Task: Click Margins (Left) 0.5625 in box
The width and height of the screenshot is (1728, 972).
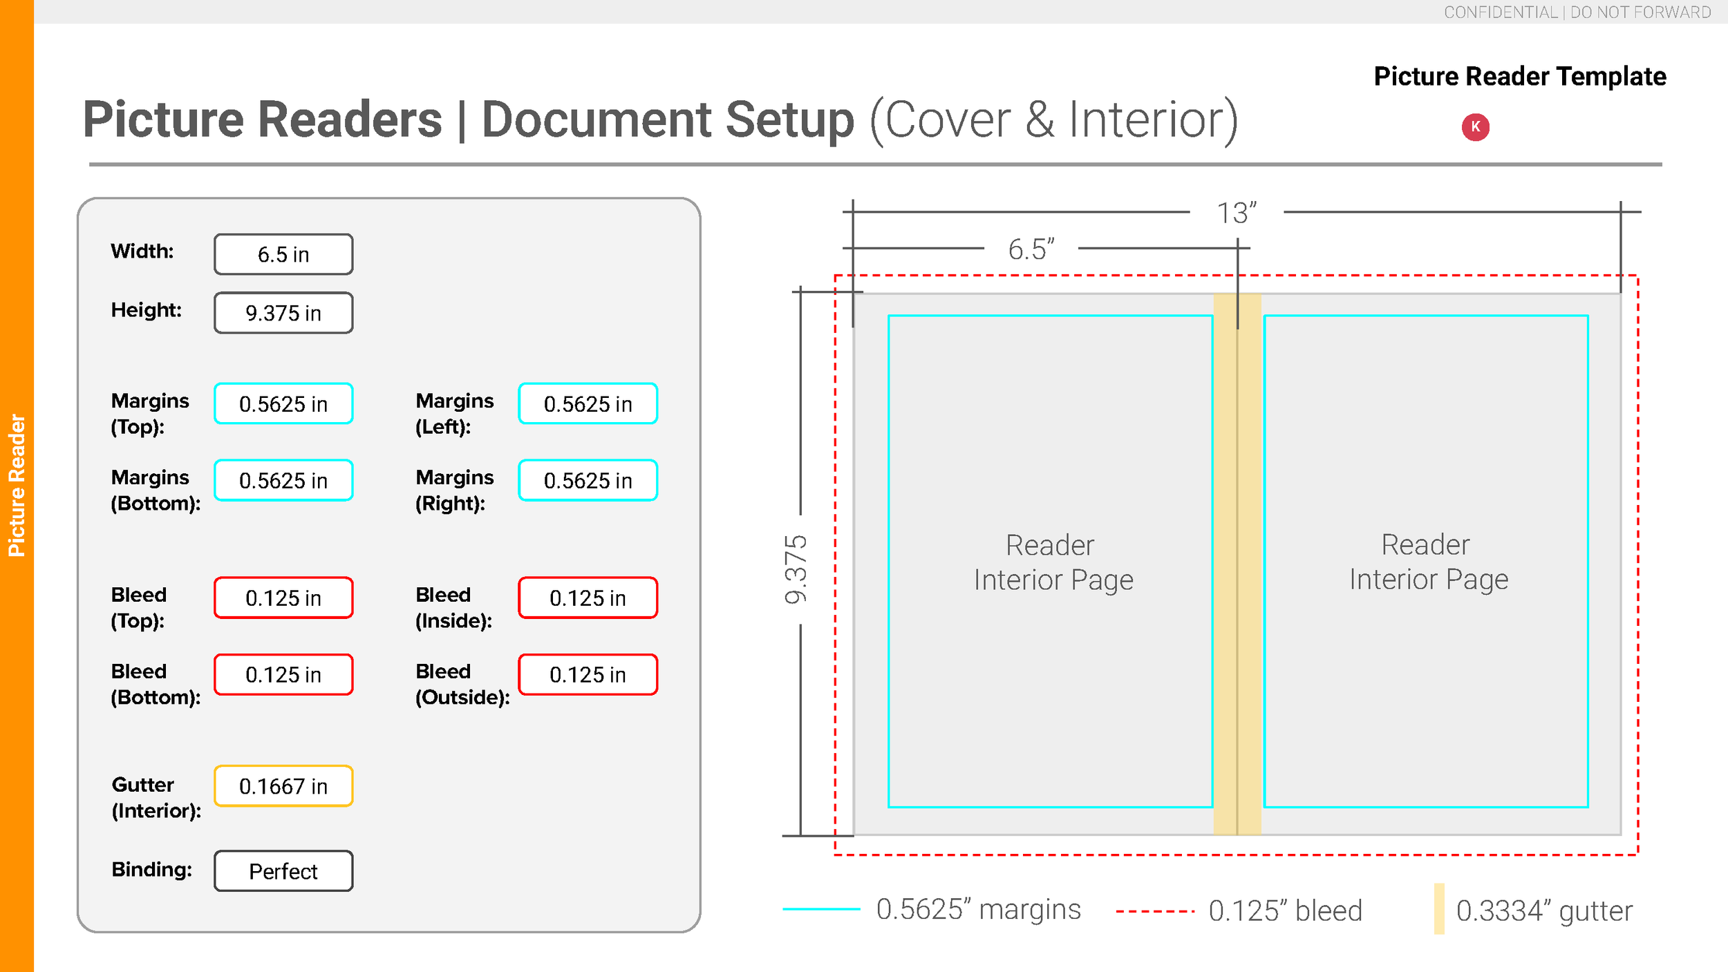Action: coord(588,403)
